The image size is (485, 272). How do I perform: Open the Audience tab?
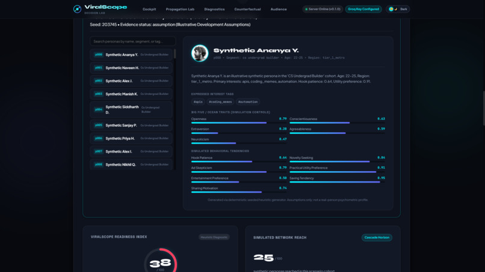click(279, 9)
